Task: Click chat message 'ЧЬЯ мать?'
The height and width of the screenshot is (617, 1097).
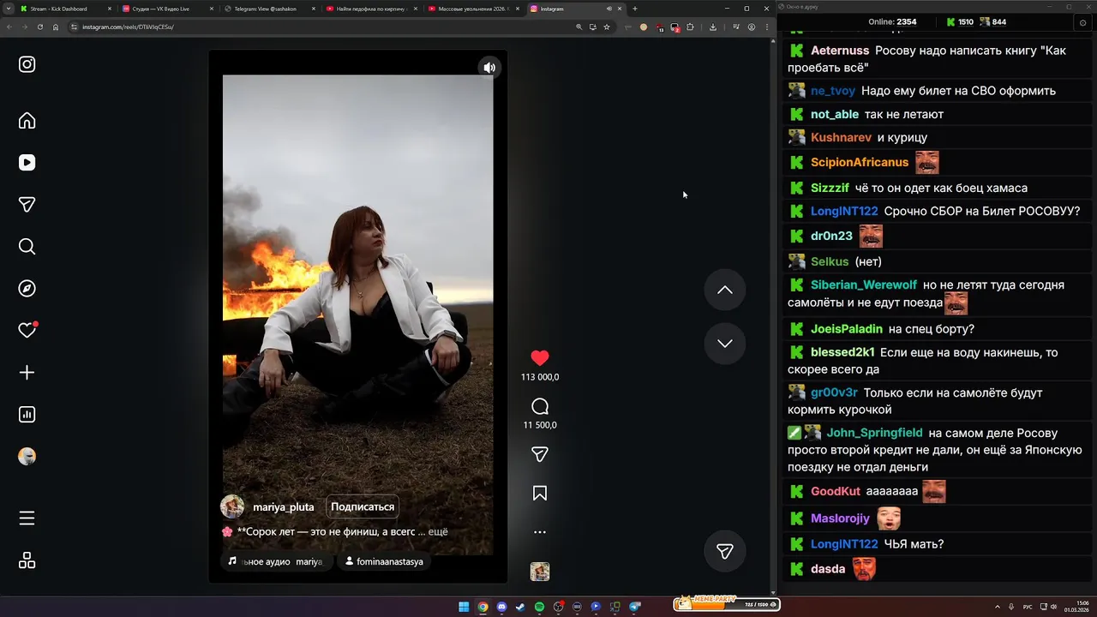Action: (914, 544)
